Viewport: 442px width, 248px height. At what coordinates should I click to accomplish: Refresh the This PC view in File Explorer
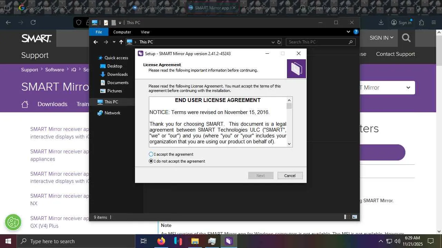[279, 42]
